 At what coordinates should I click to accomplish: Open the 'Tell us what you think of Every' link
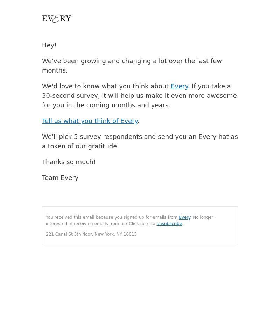pos(90,121)
